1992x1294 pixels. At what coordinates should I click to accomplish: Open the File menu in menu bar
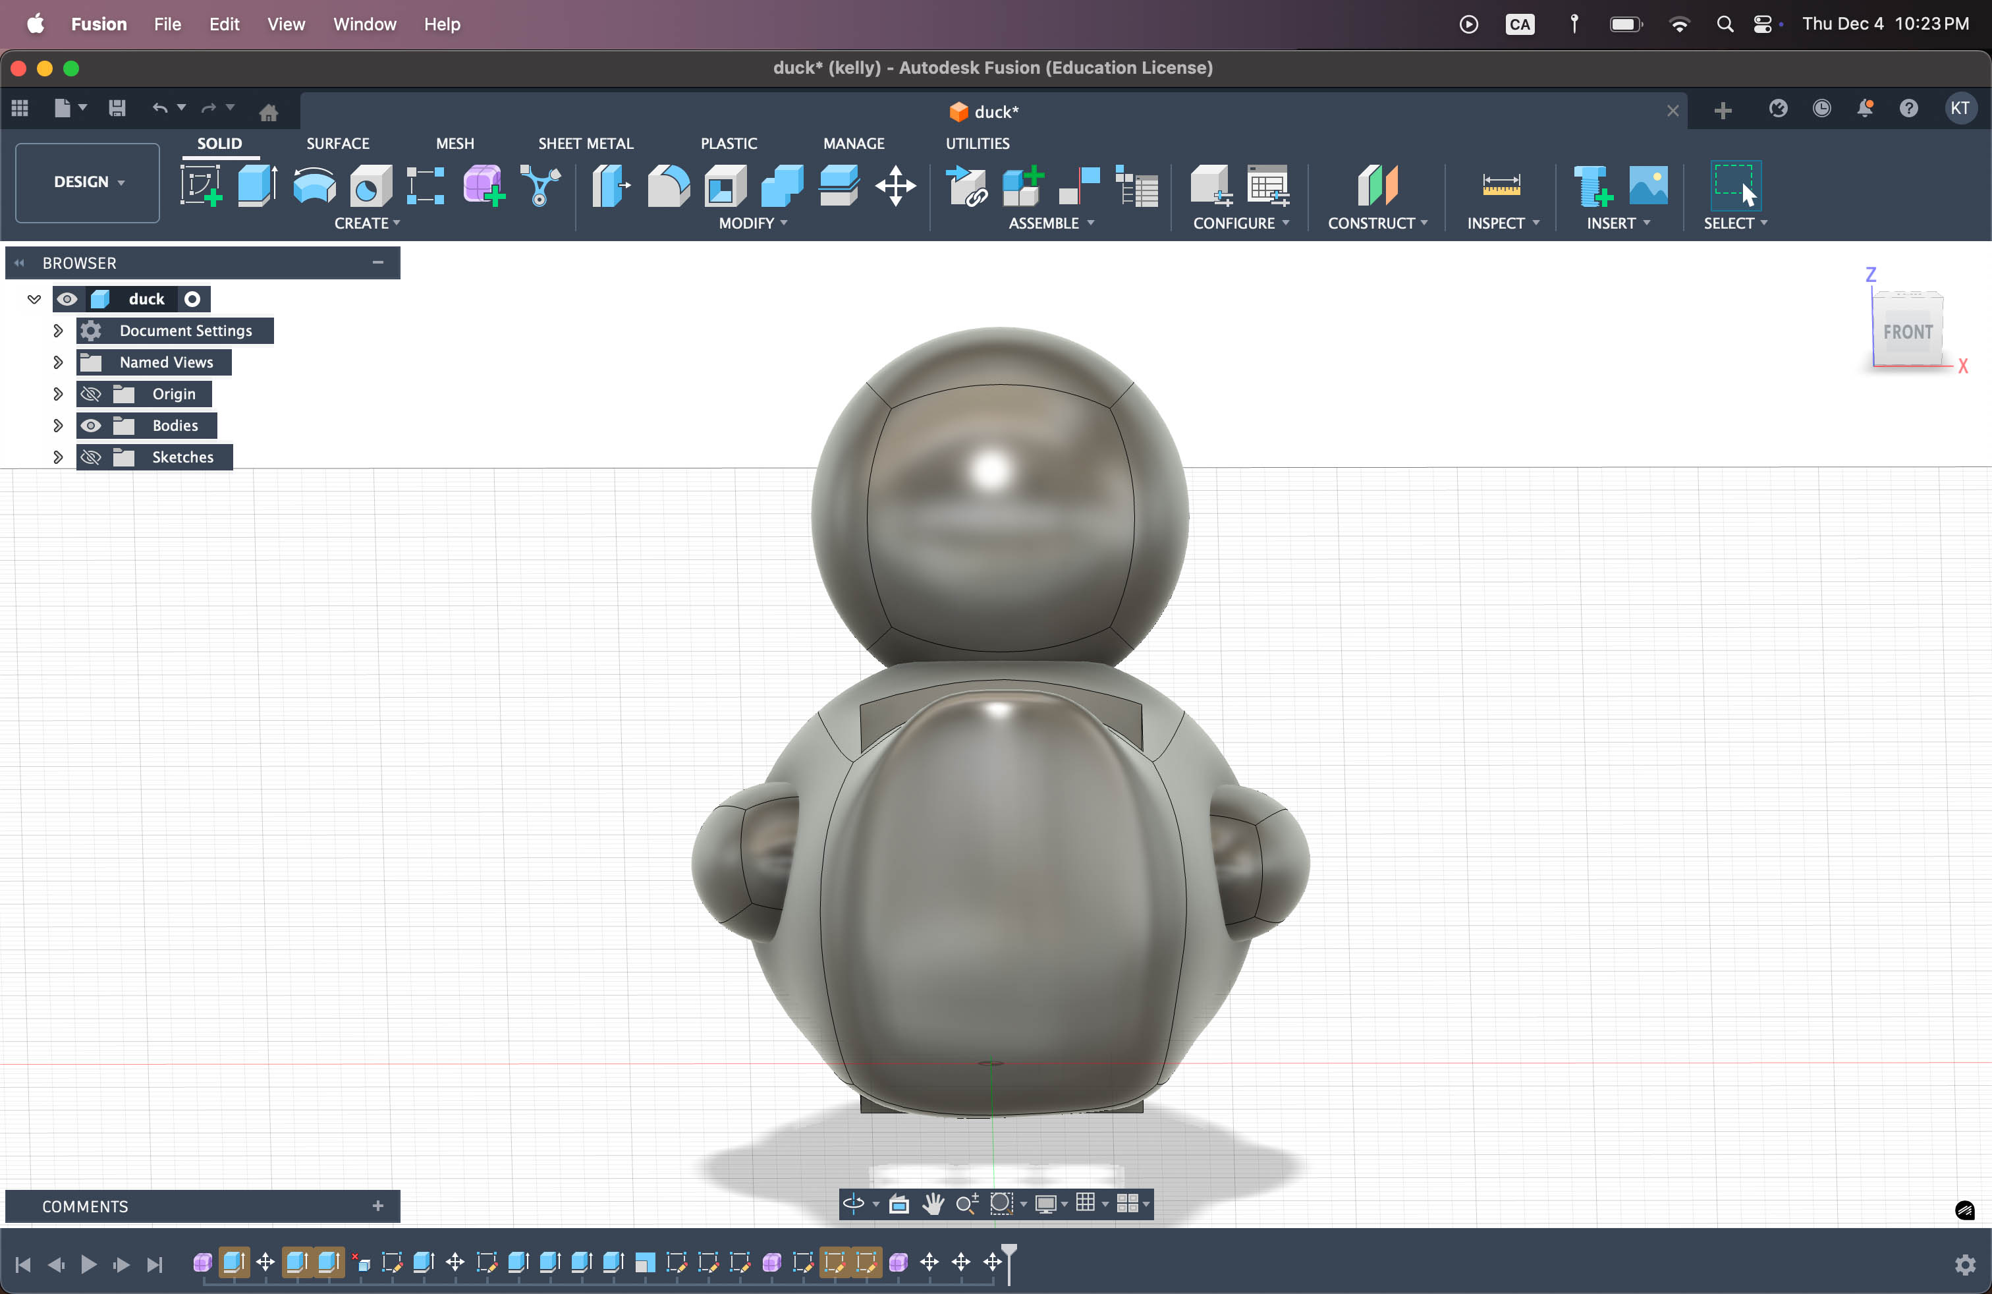pos(167,24)
